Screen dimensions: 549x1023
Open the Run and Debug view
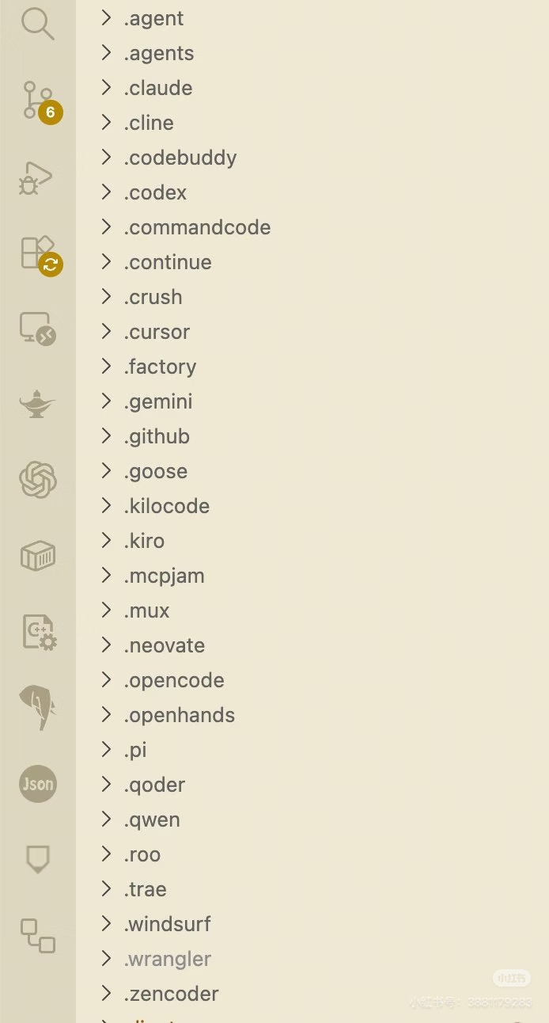click(x=36, y=177)
